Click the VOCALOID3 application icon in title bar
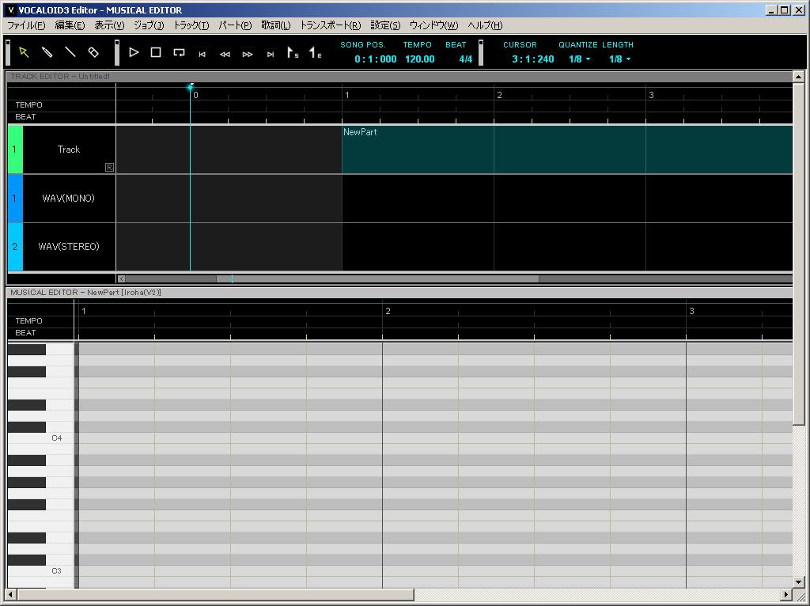This screenshot has height=606, width=810. pos(11,9)
